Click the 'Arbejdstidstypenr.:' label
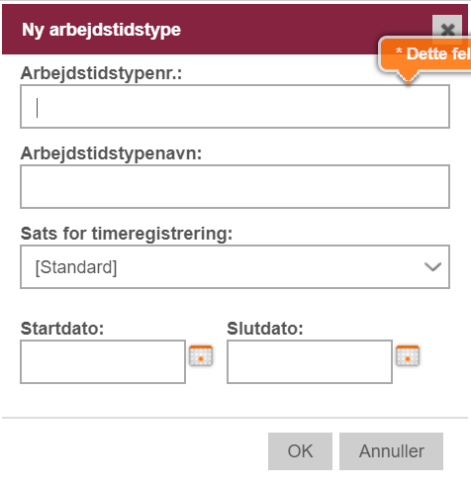This screenshot has height=491, width=471. 101,73
